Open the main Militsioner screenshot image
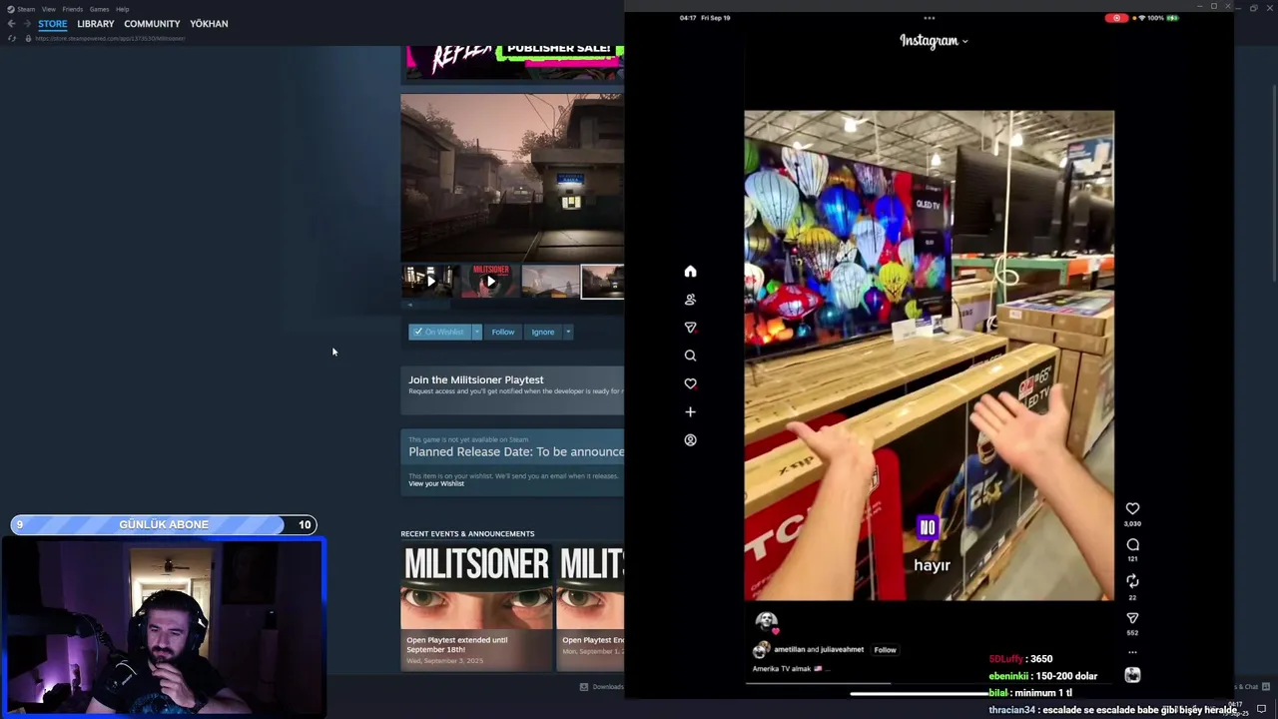The width and height of the screenshot is (1278, 719). [x=512, y=178]
